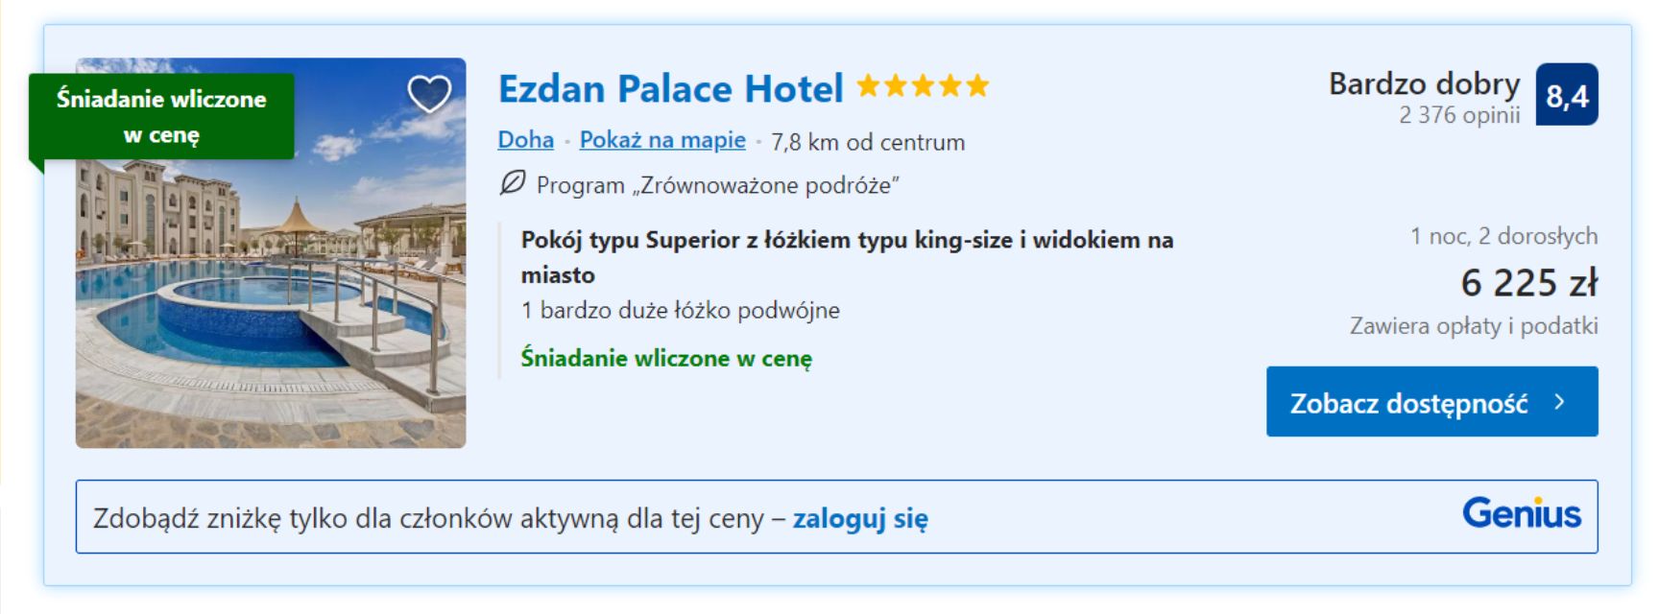Click the green breakfast included badge
This screenshot has height=614, width=1659.
161,116
